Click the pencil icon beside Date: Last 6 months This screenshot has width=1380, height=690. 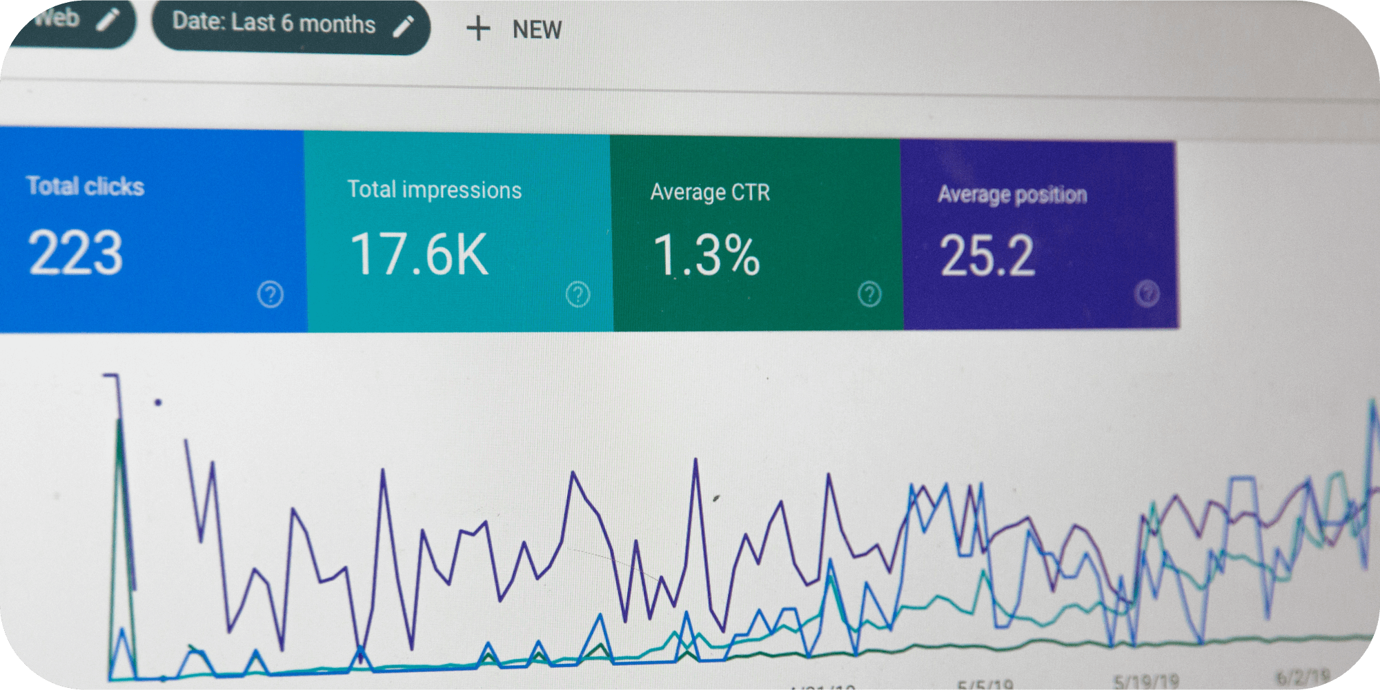point(404,26)
